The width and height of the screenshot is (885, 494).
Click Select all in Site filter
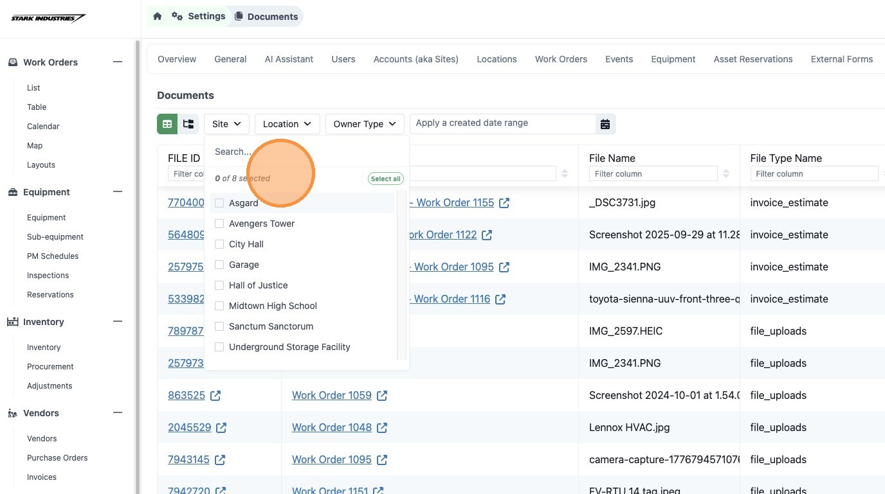click(386, 179)
